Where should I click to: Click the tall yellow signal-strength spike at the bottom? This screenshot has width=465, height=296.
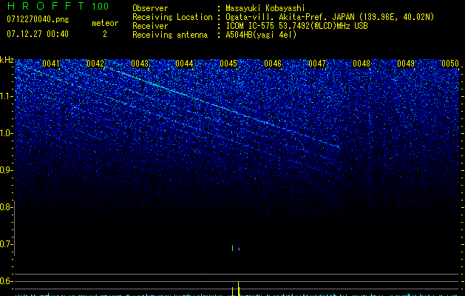[239, 288]
